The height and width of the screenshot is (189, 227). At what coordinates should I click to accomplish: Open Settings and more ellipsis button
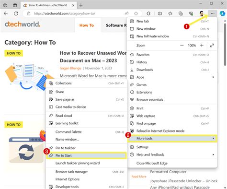coord(213,13)
